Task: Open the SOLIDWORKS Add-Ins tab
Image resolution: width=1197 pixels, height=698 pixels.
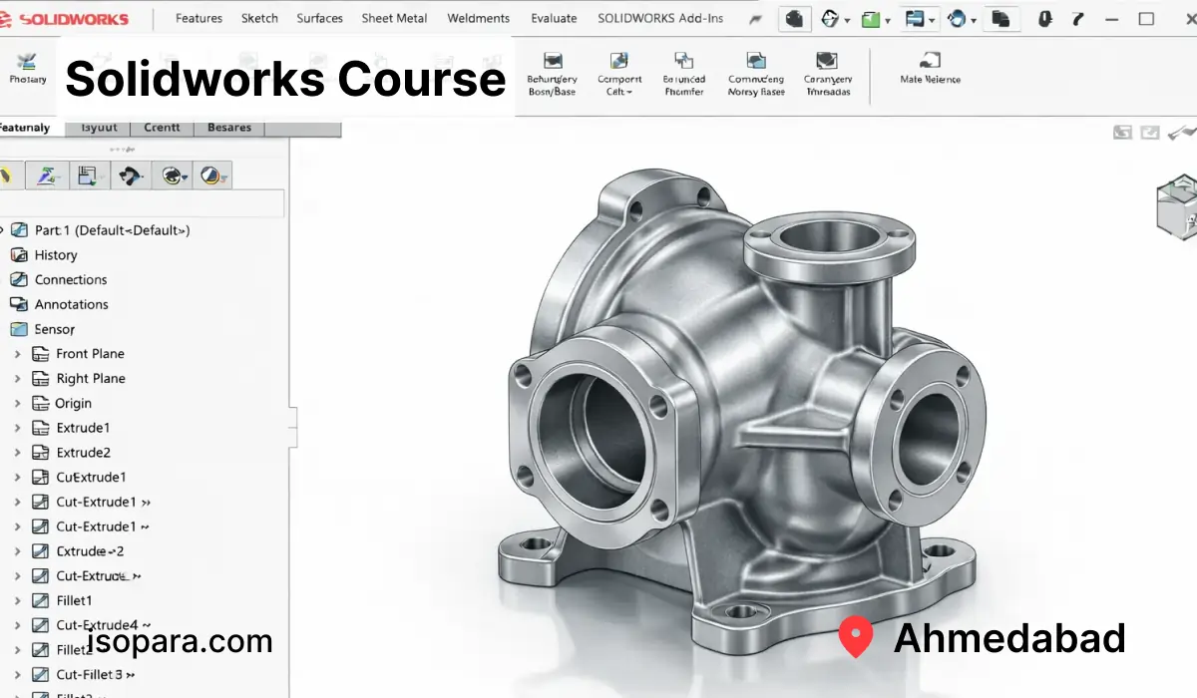Action: [x=660, y=19]
